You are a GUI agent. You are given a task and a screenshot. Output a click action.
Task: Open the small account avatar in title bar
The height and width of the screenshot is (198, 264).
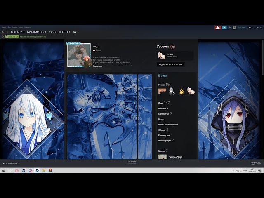(234, 28)
